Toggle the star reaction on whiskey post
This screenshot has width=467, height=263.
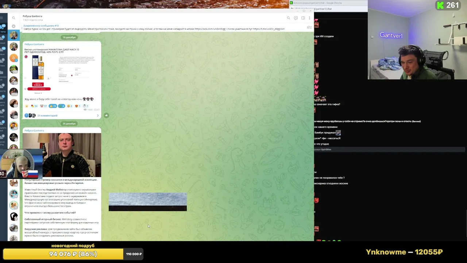(26, 106)
